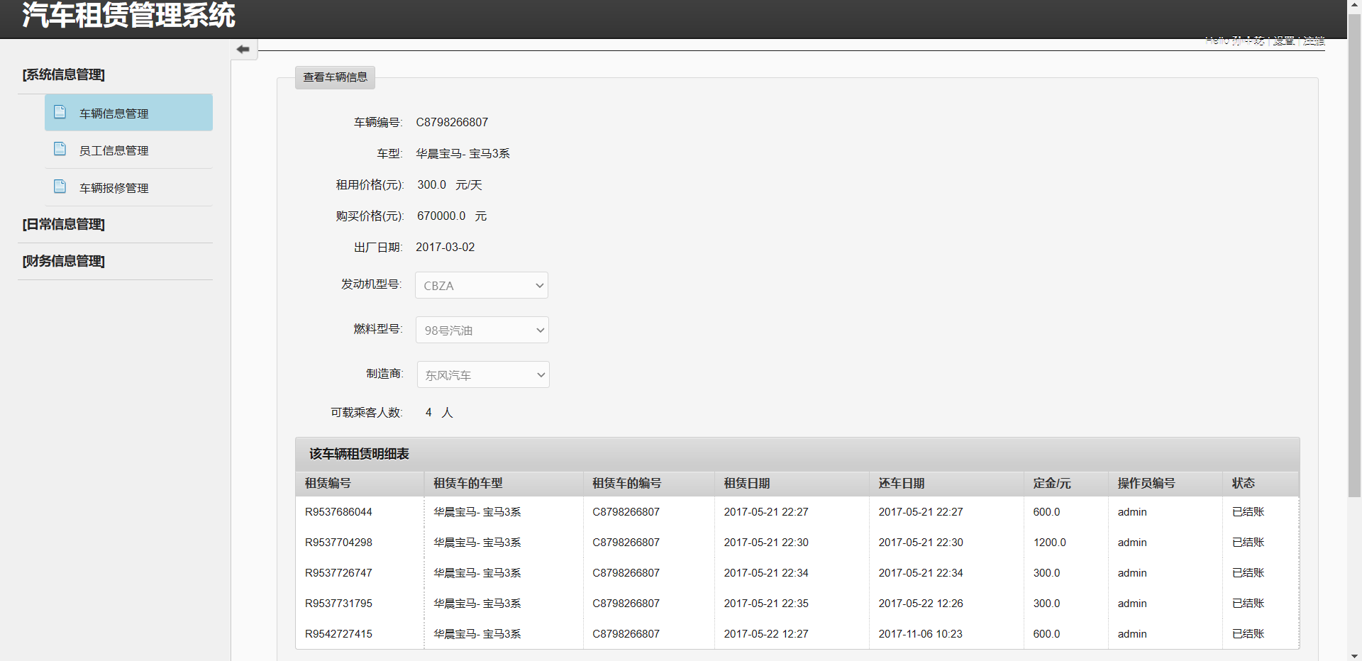Click the car model value 华晨宝马- 宝马3系 in details
Viewport: 1362px width, 661px height.
pos(463,153)
